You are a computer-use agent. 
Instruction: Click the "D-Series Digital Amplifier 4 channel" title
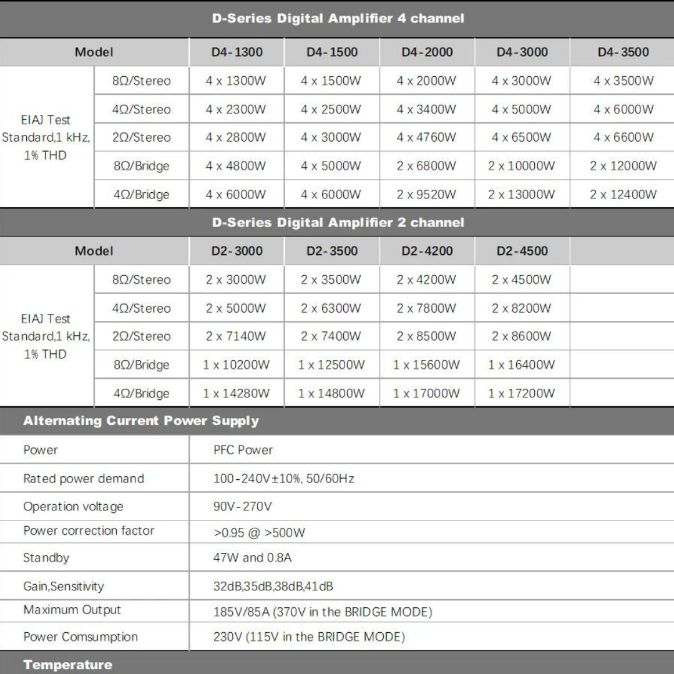(x=338, y=19)
